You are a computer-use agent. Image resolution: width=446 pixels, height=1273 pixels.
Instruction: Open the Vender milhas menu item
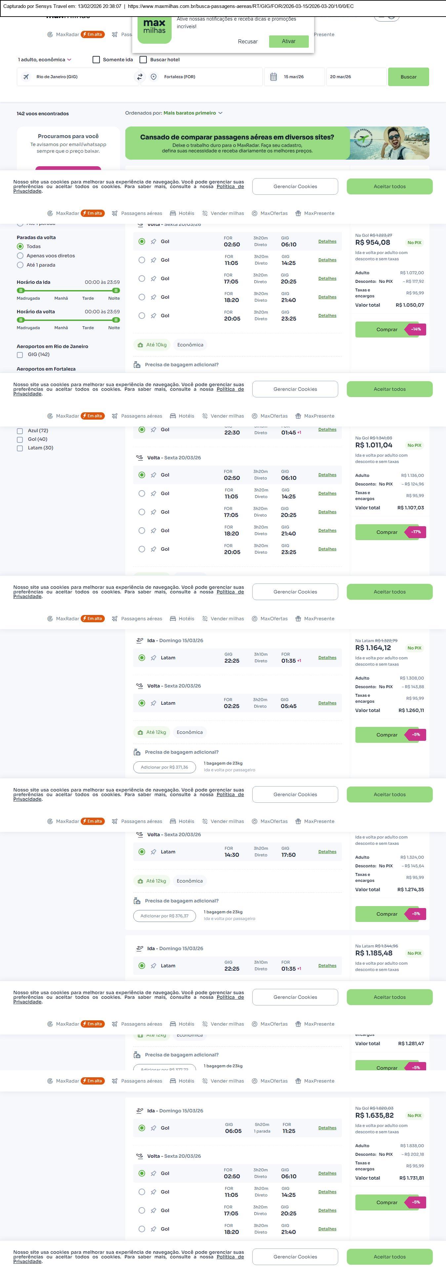point(223,214)
